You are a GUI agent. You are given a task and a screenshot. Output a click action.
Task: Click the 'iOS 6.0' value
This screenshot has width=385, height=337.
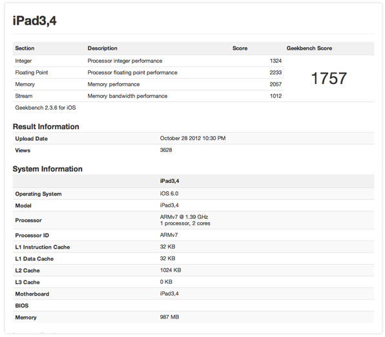169,194
